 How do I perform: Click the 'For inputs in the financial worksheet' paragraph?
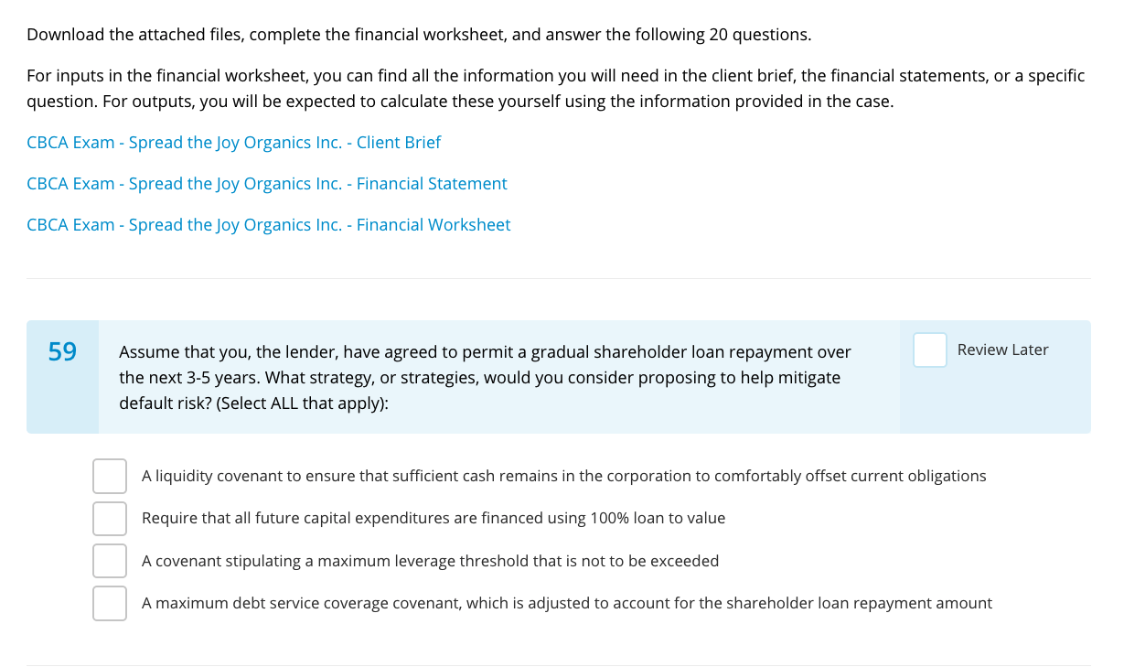(555, 88)
